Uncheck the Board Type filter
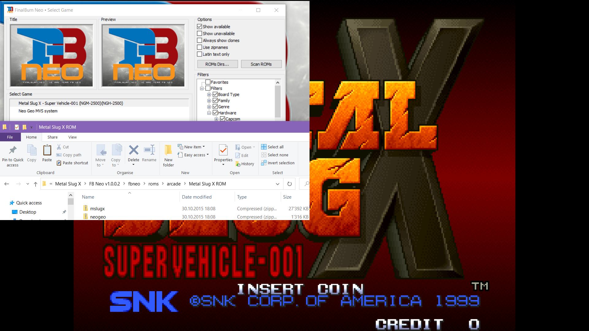The height and width of the screenshot is (331, 589). click(x=215, y=94)
